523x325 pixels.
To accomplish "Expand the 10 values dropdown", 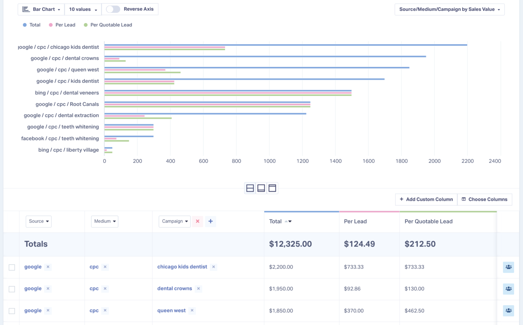I will click(x=82, y=9).
